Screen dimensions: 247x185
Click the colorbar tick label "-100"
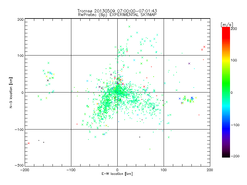[x=235, y=125]
